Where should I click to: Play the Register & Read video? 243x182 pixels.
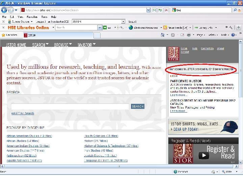click(x=204, y=155)
